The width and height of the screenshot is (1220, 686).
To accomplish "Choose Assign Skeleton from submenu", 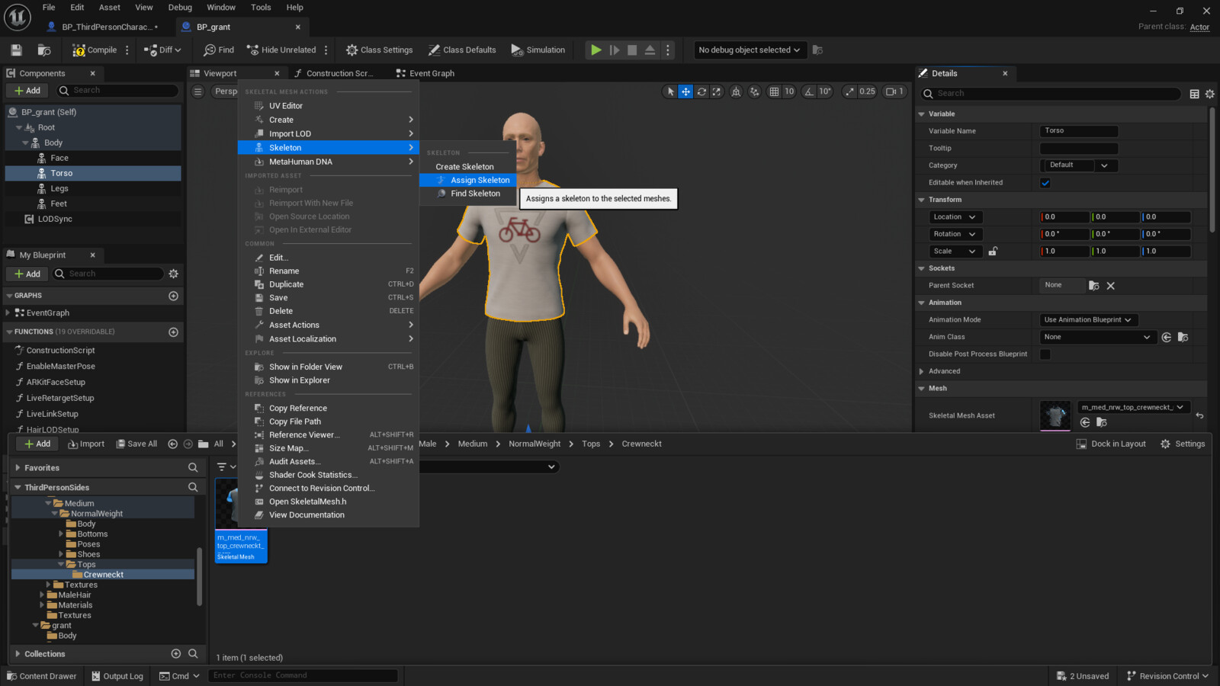I will [x=468, y=181].
